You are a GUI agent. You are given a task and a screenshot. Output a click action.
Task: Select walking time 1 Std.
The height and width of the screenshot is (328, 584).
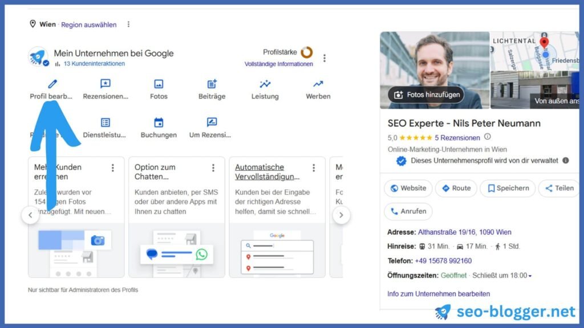[x=507, y=247]
